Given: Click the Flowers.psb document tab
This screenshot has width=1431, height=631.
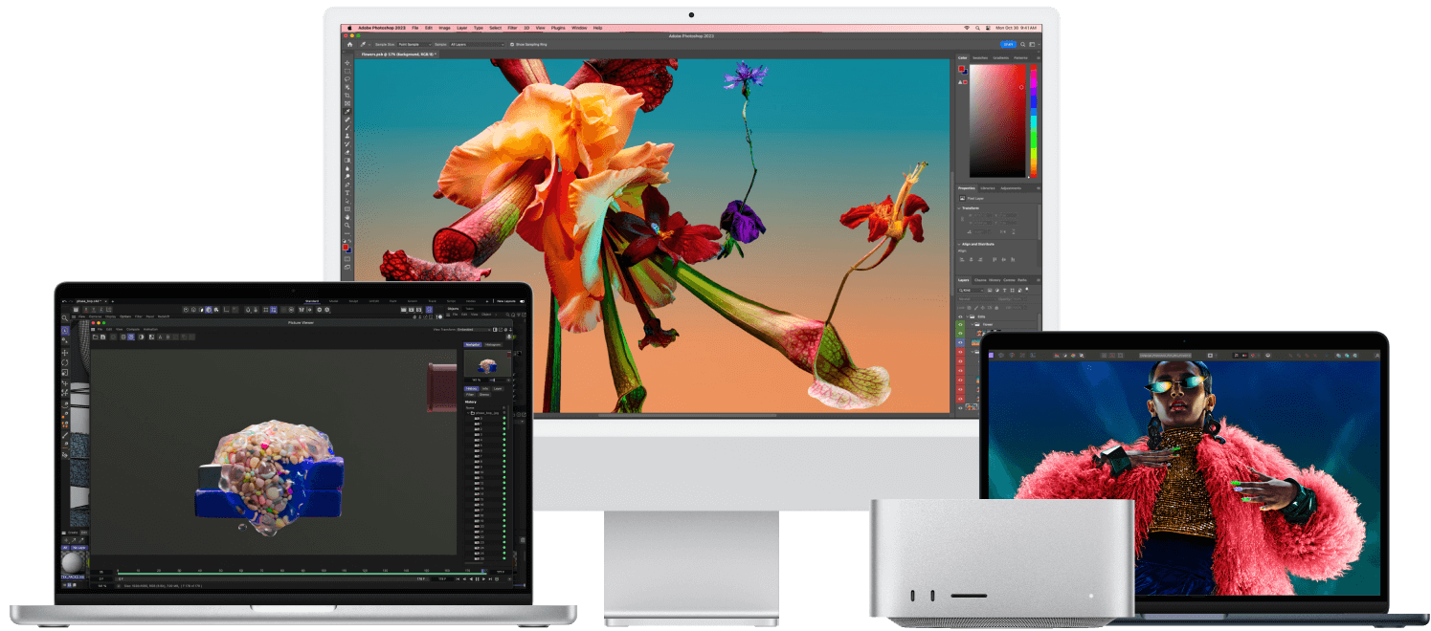Looking at the screenshot, I should point(397,54).
